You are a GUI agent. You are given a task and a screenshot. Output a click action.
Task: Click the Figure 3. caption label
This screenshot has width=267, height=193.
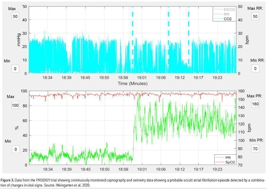pos(7,180)
